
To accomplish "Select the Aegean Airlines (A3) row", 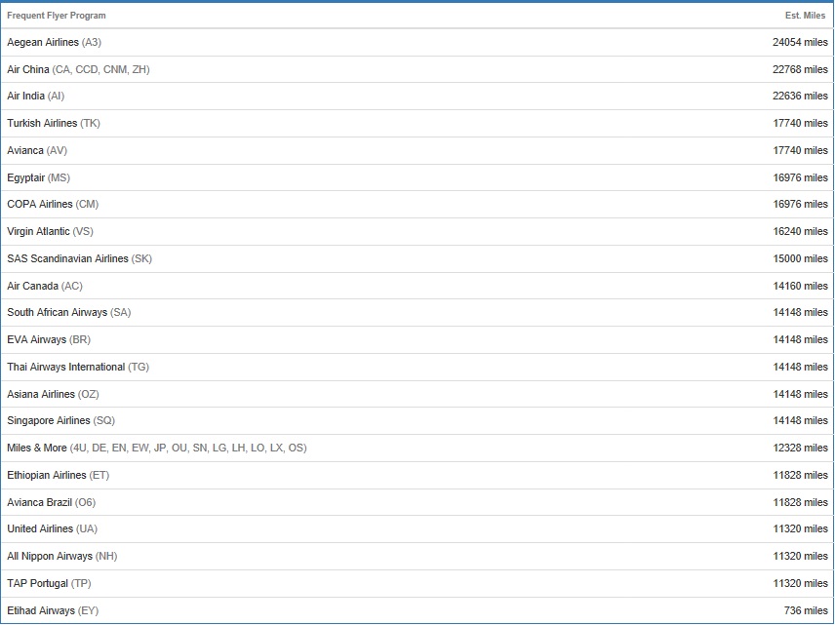I will [417, 42].
